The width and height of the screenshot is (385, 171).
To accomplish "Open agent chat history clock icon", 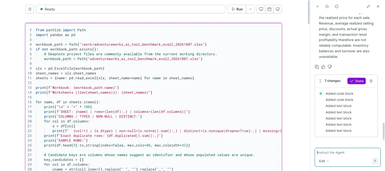I will pos(327,6).
